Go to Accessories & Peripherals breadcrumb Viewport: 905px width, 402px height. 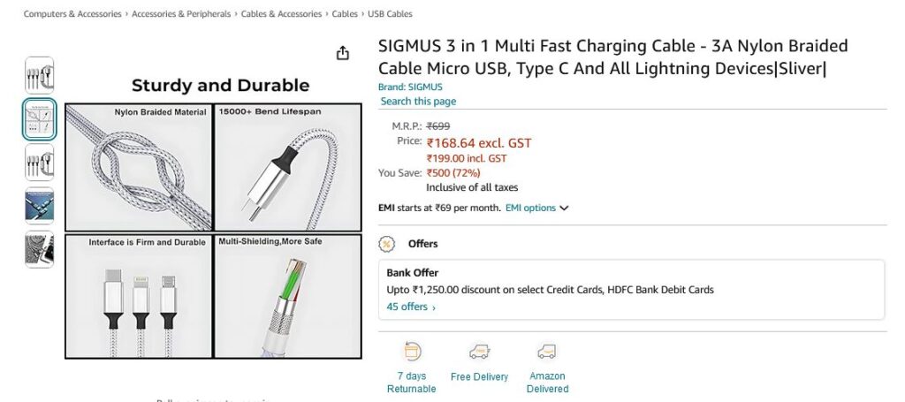point(181,14)
